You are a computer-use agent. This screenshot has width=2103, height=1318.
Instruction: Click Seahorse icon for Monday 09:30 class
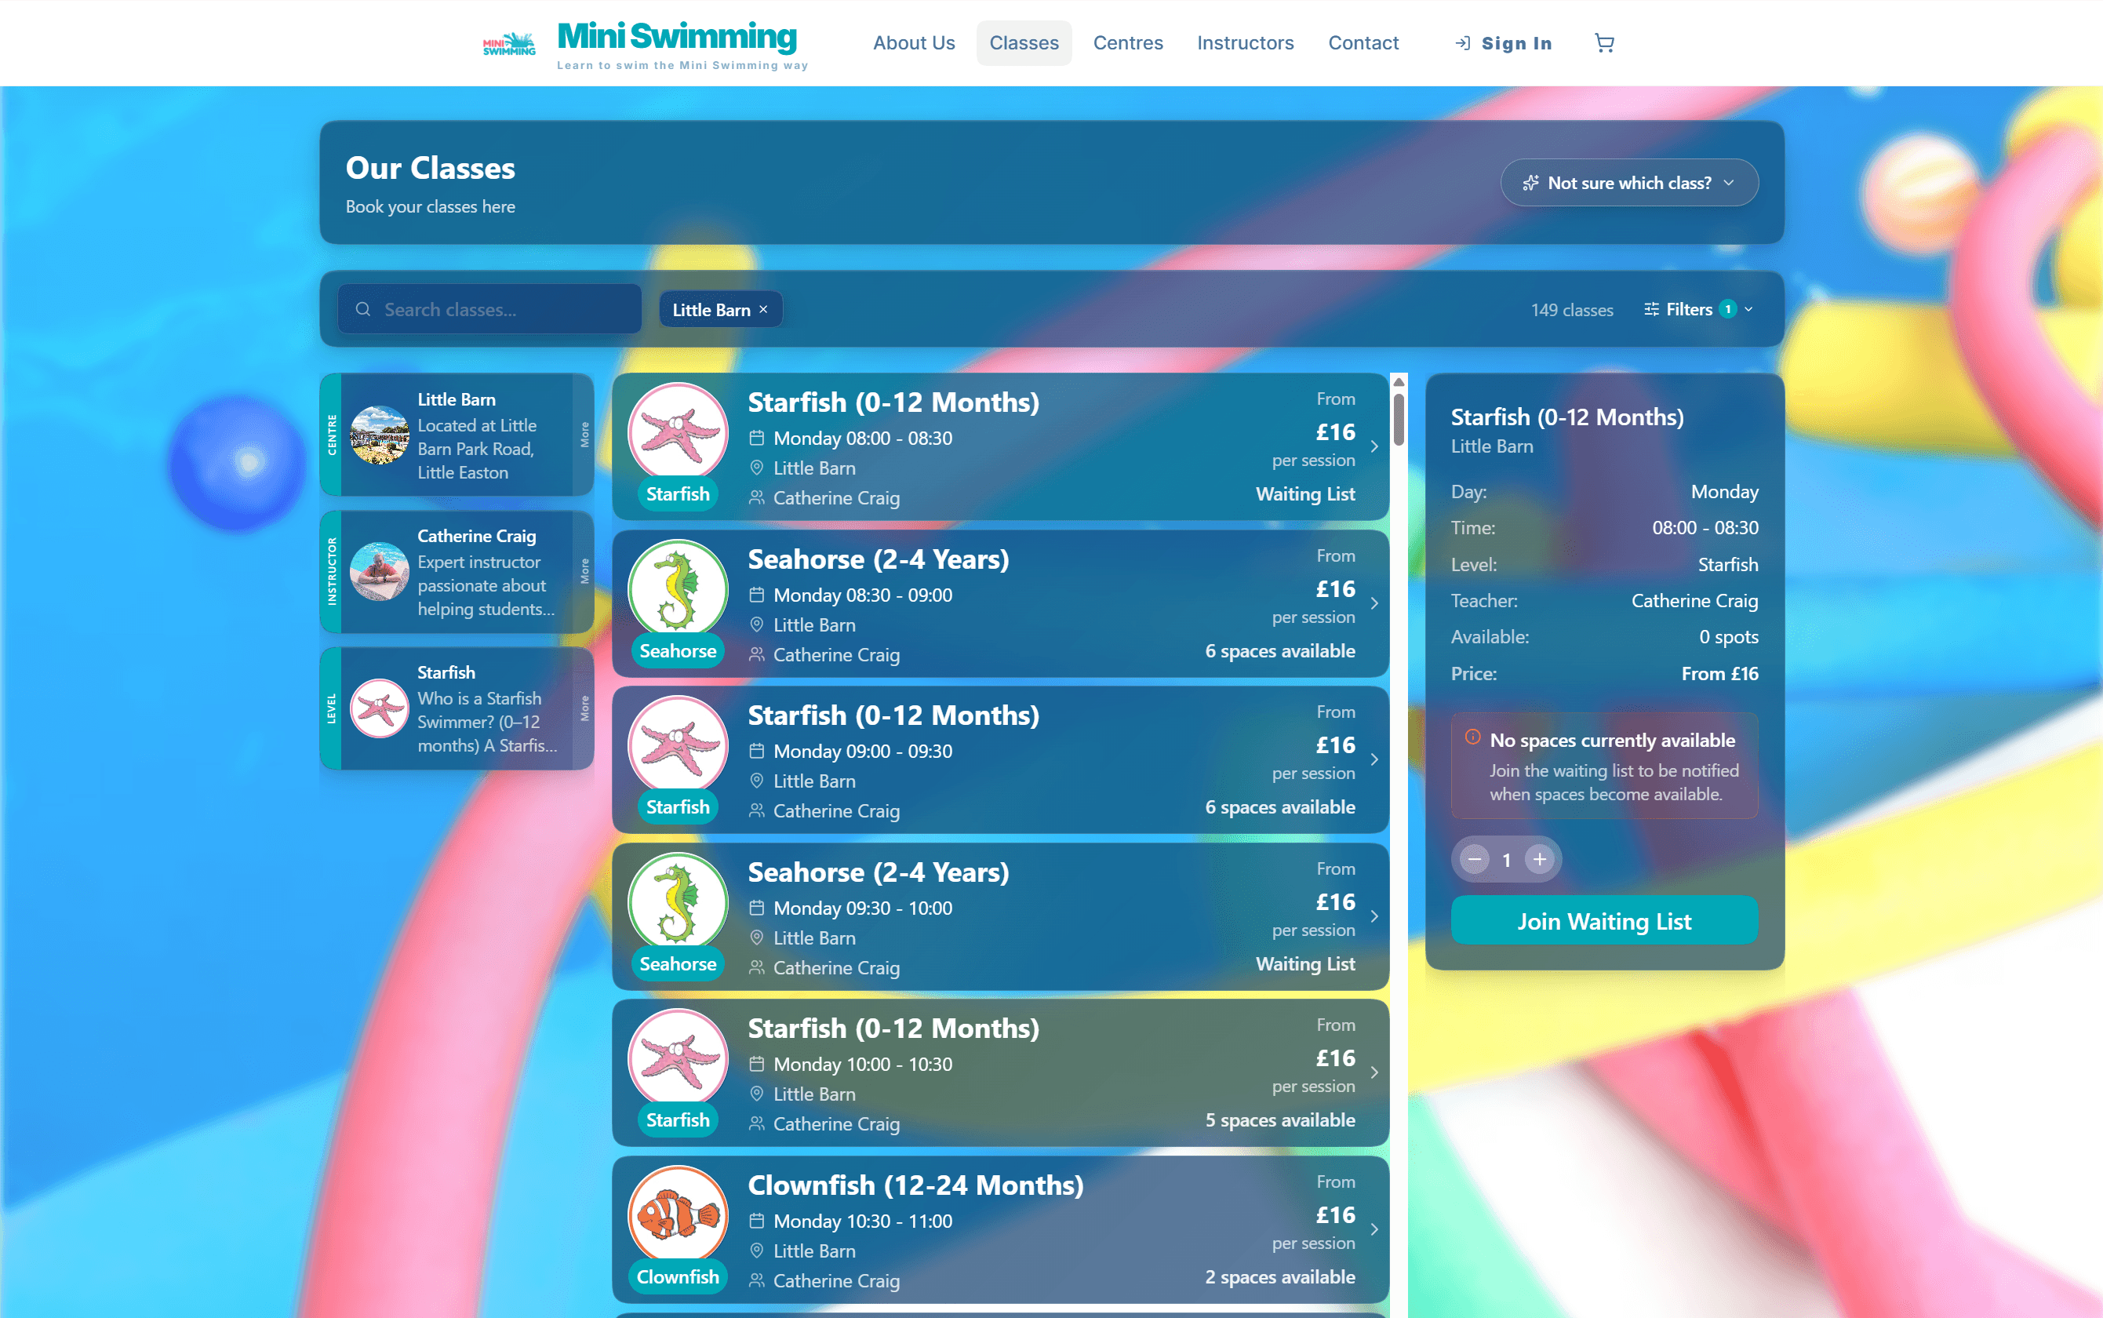click(x=678, y=901)
